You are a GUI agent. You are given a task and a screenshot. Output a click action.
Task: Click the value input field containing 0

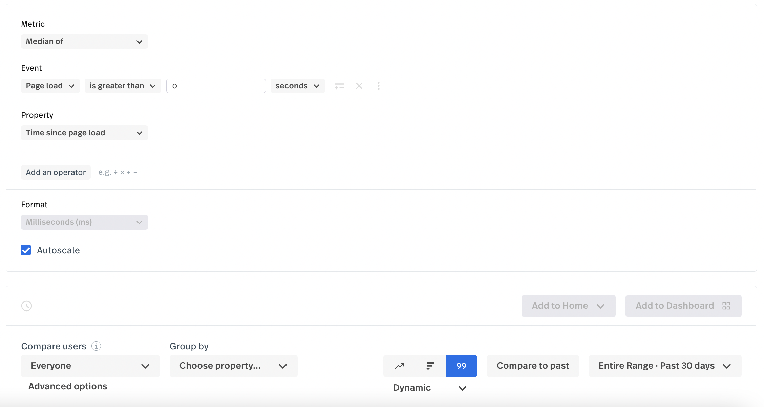click(216, 86)
